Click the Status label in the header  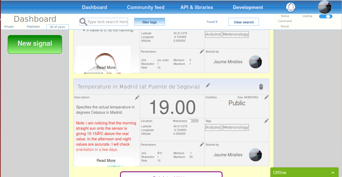tap(285, 16)
